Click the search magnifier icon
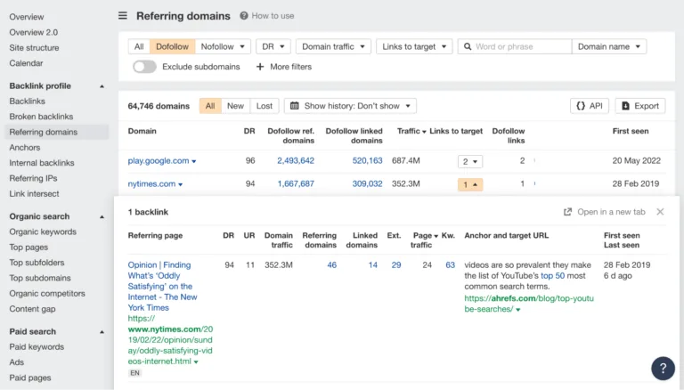684x390 pixels. coord(468,46)
